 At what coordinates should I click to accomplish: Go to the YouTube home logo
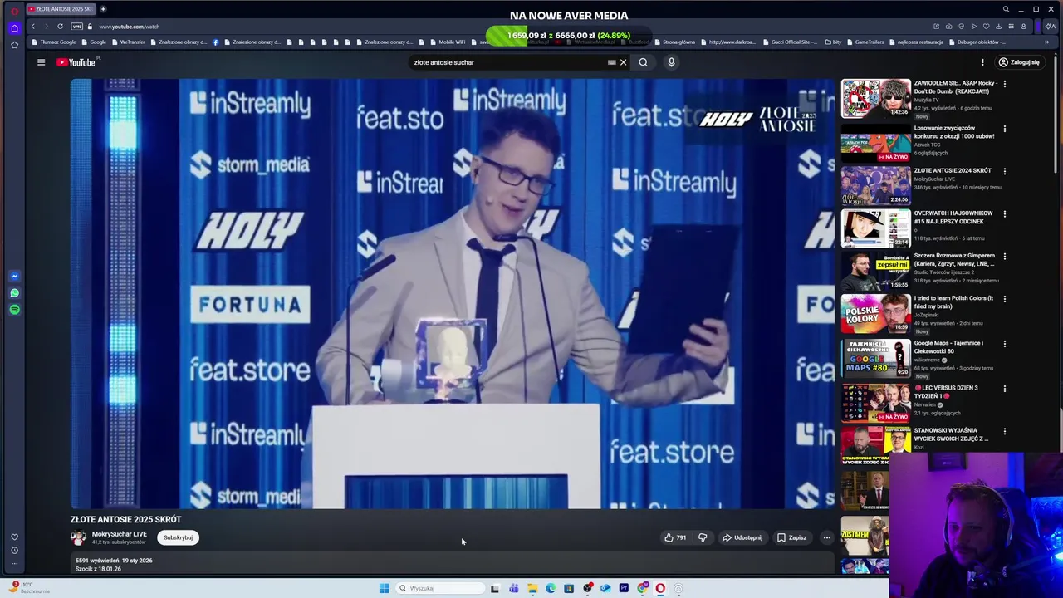click(x=76, y=62)
